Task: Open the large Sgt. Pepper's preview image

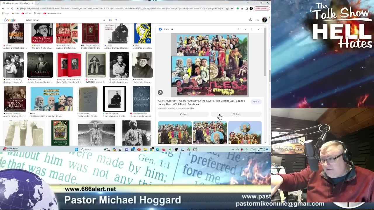Action: click(209, 65)
